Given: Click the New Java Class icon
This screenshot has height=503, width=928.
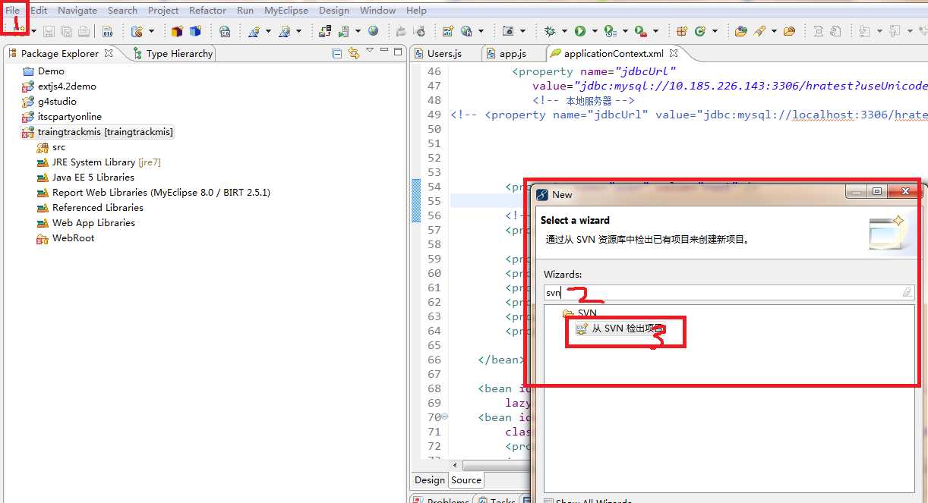Looking at the screenshot, I should tap(700, 31).
